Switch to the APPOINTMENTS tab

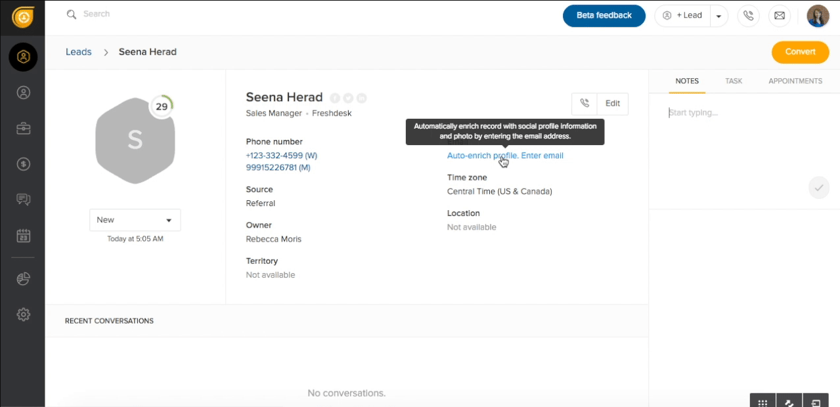pos(795,81)
